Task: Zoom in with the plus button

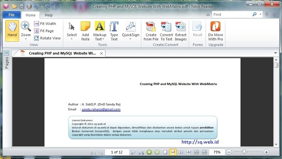Action: (x=267, y=152)
